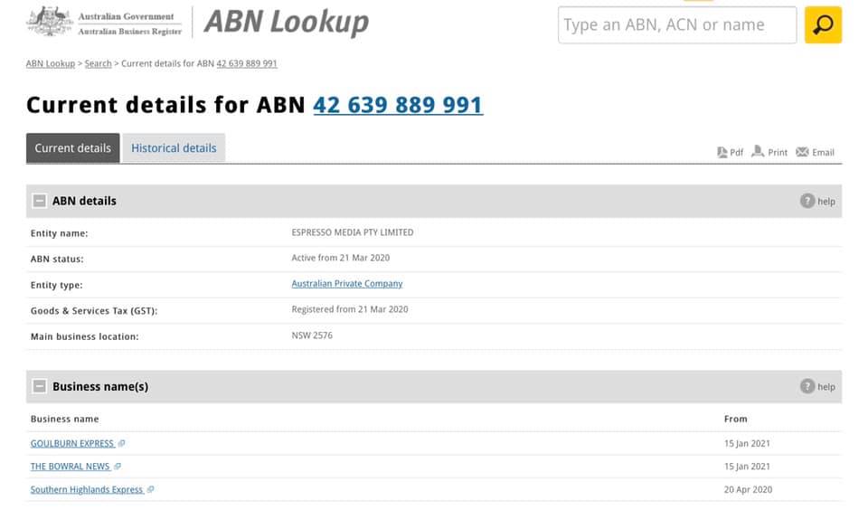The height and width of the screenshot is (510, 868).
Task: Switch to the Historical details tab
Action: pos(174,148)
